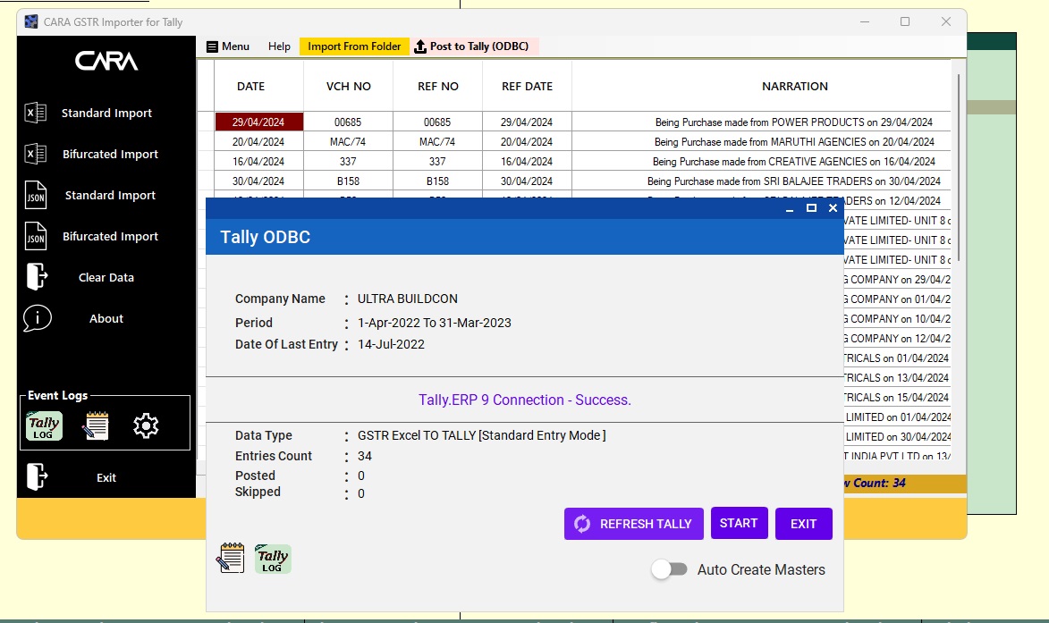Viewport: 1049px width, 623px height.
Task: Click the REFRESH TALLY button
Action: click(633, 524)
